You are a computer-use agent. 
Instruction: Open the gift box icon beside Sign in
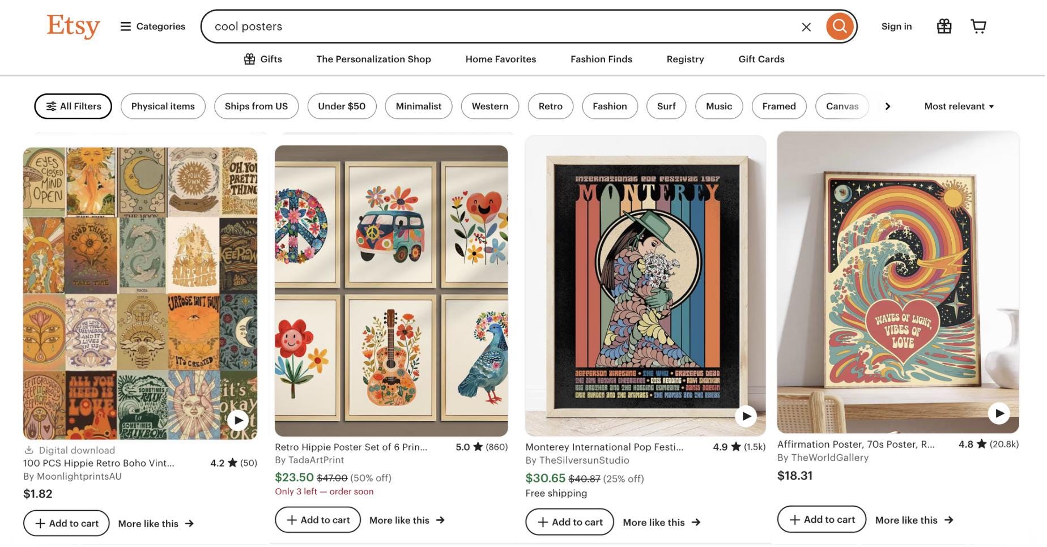pos(944,26)
